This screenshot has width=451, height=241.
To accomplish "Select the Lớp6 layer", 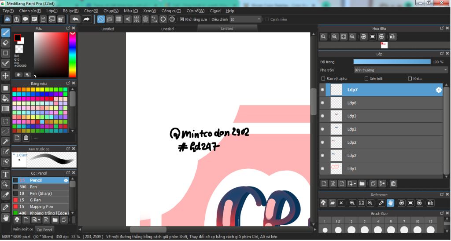I will click(x=381, y=103).
